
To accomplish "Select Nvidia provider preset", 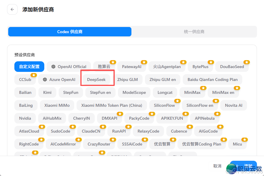I will coord(25,118).
